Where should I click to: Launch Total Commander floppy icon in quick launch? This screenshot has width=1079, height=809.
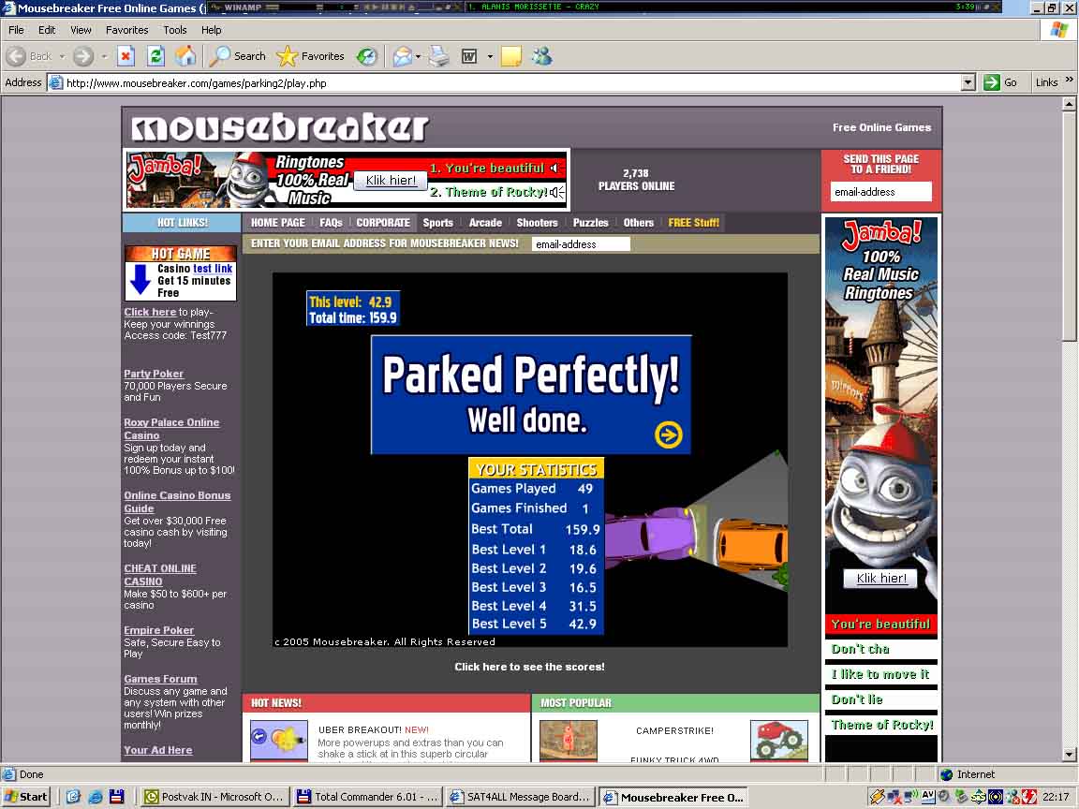pos(116,797)
